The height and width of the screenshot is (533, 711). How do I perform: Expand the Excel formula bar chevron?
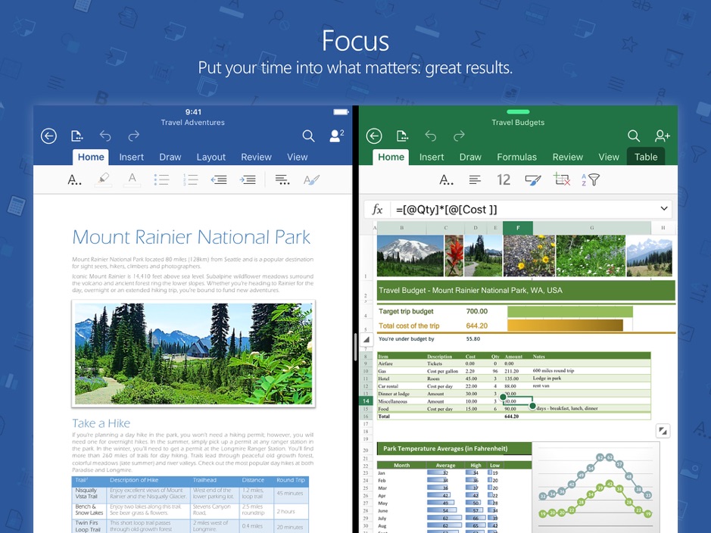click(x=664, y=208)
